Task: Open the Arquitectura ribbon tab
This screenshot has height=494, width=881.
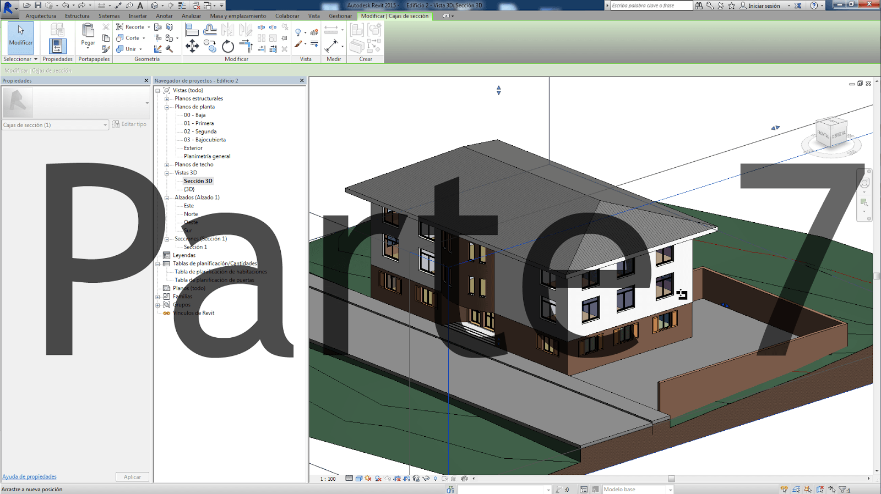Action: coord(41,16)
